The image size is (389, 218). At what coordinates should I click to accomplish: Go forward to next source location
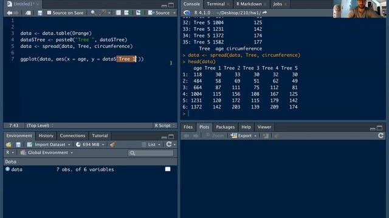(16, 13)
